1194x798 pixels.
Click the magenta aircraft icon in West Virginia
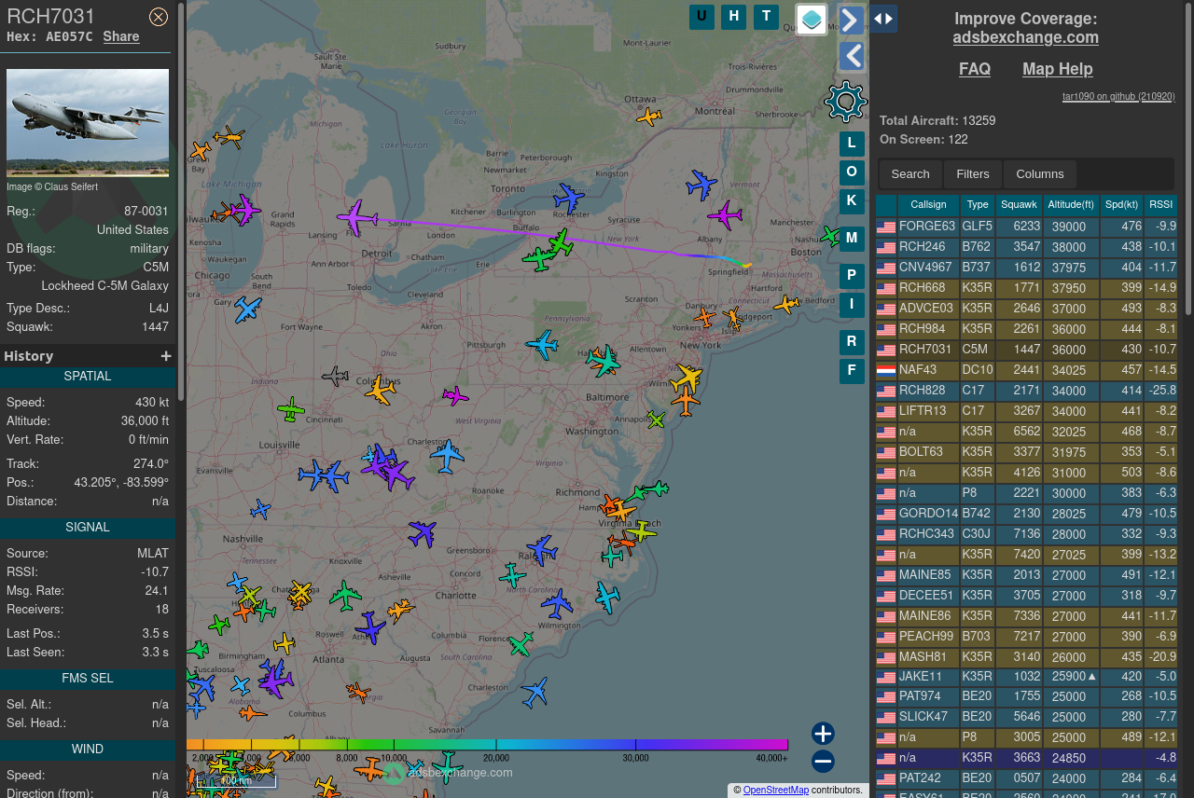(455, 396)
